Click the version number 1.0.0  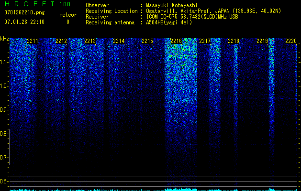coord(65,4)
